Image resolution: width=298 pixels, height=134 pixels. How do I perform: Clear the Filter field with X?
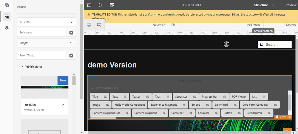(71, 22)
